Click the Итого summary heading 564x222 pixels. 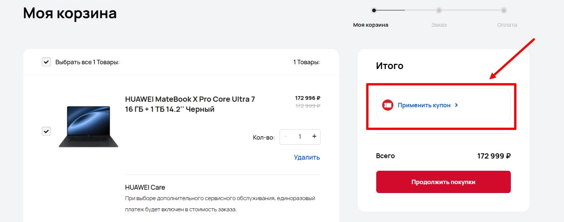click(390, 66)
